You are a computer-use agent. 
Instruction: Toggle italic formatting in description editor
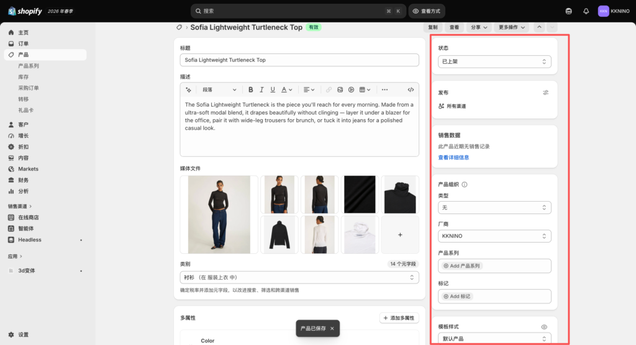(x=261, y=89)
